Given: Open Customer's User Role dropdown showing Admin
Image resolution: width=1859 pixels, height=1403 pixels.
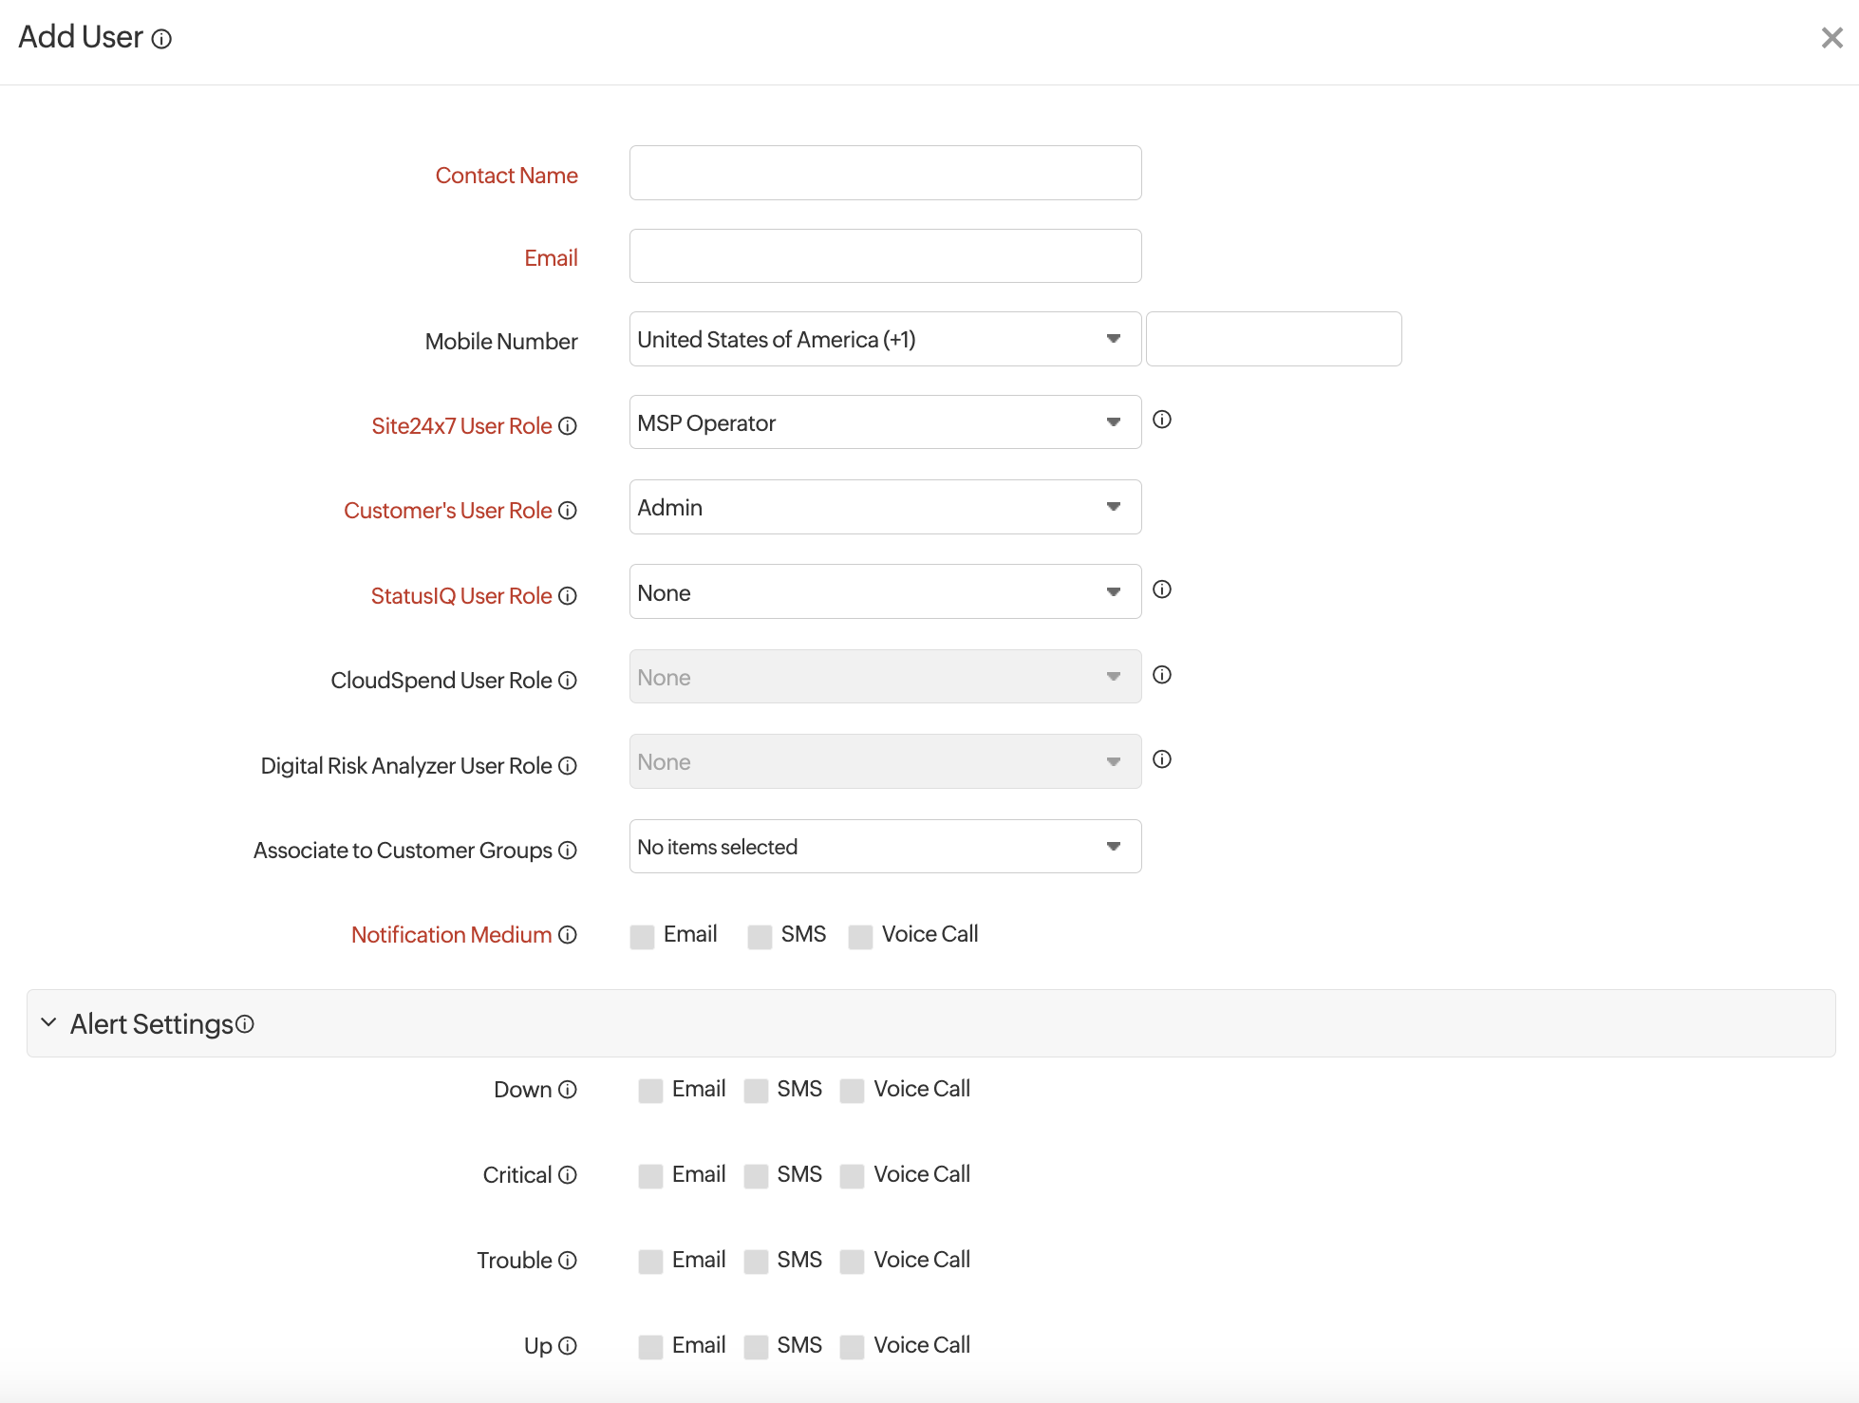Looking at the screenshot, I should coord(885,507).
